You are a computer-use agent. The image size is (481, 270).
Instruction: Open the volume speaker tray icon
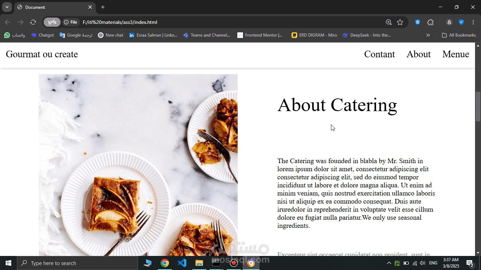(423, 263)
